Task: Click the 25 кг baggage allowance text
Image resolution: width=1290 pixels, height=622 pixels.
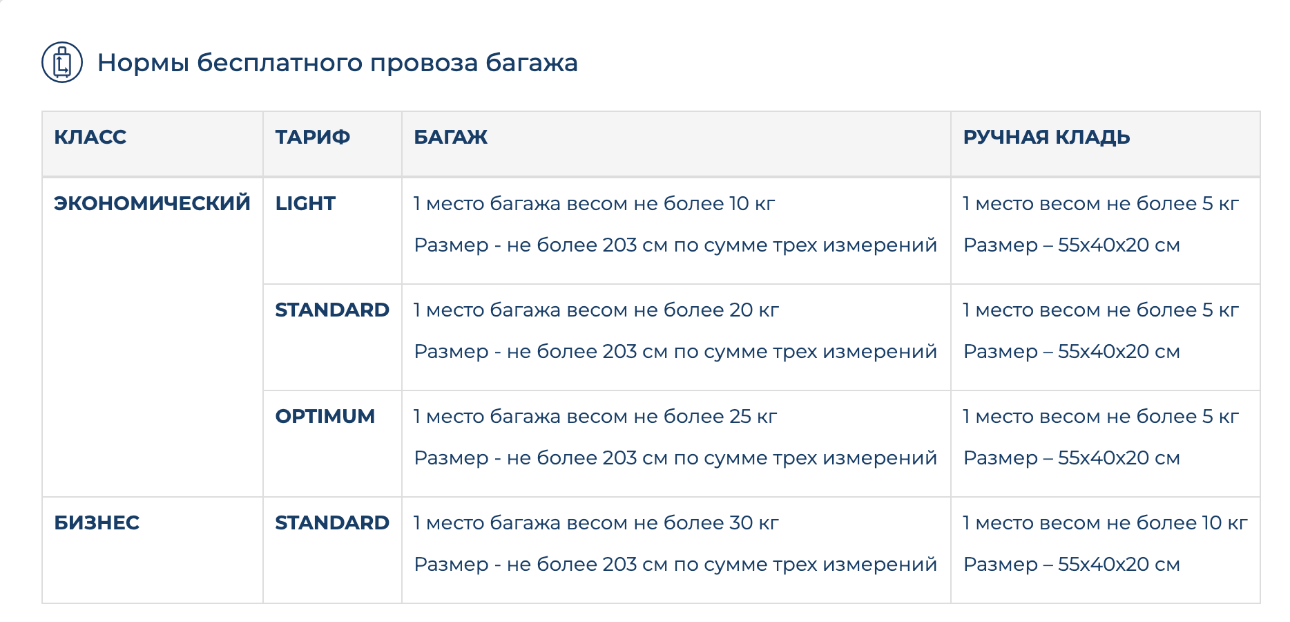Action: 595,416
